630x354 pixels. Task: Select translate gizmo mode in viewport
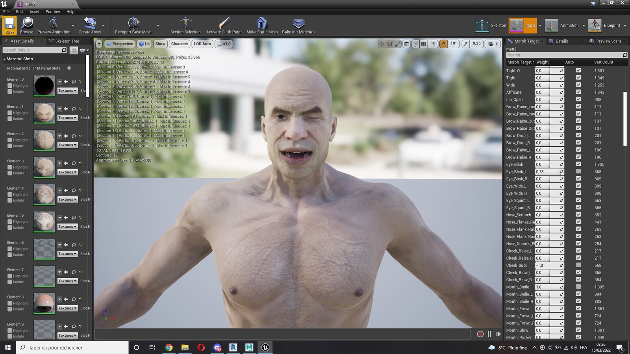tap(382, 44)
